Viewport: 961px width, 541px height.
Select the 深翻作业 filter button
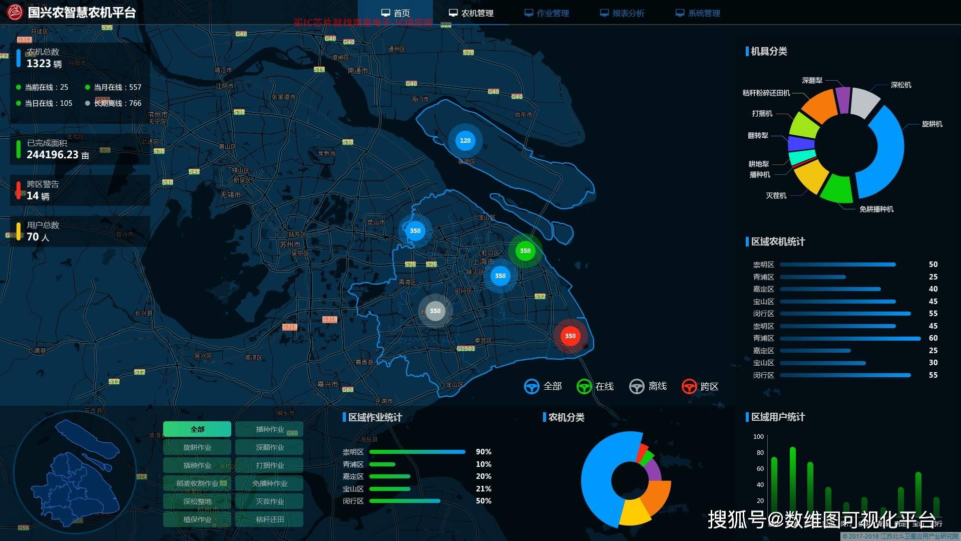(269, 447)
